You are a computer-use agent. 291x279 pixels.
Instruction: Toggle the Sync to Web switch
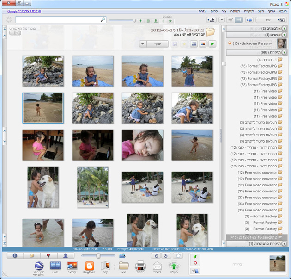(x=15, y=33)
